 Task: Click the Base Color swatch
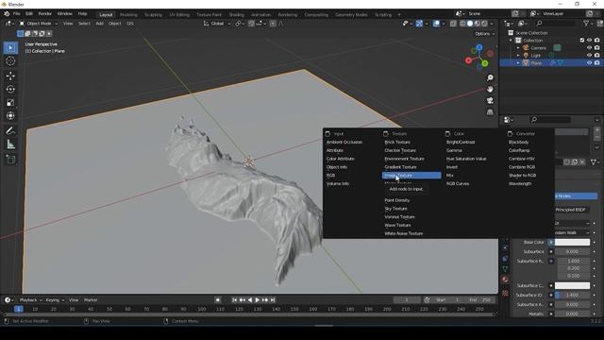[x=572, y=242]
